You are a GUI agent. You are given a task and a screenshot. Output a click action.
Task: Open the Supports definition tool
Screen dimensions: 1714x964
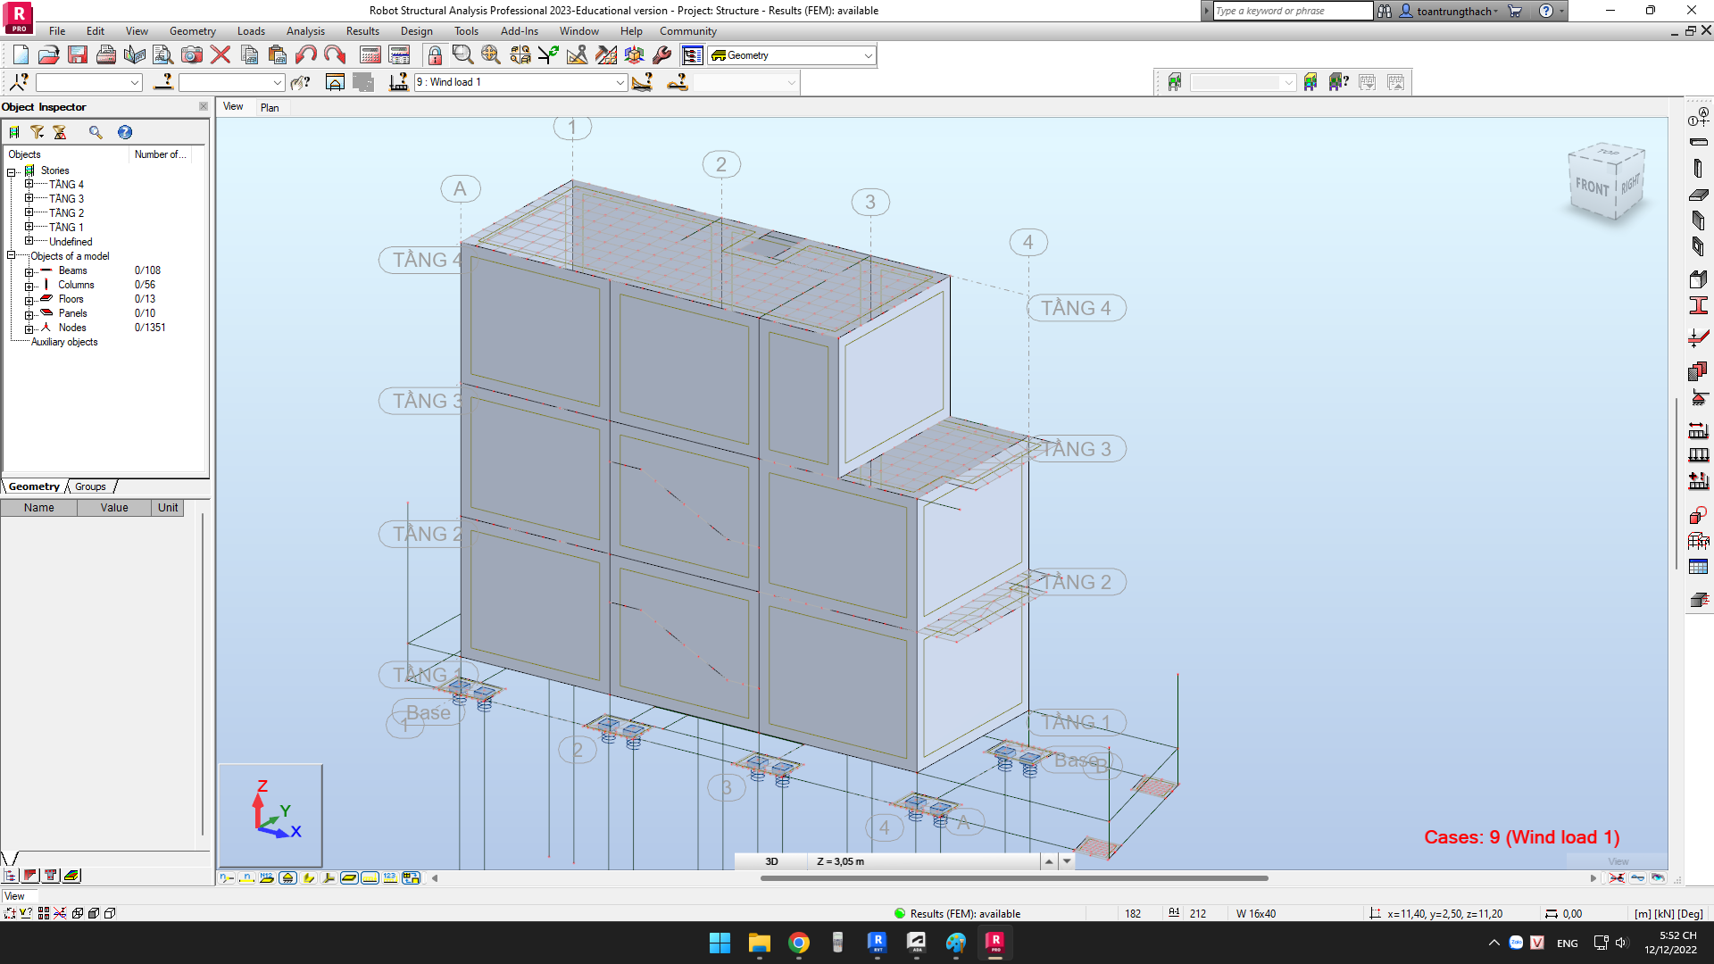pos(1699,398)
